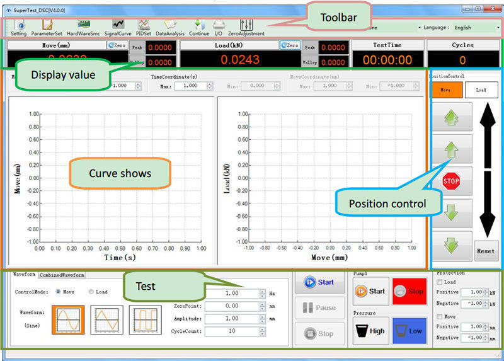This screenshot has width=504, height=361.
Task: Click the blue Start test button
Action: [319, 282]
